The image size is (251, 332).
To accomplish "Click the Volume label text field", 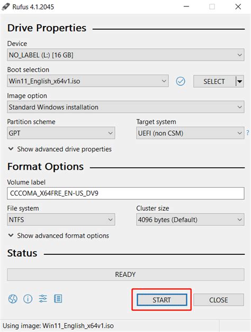I will coord(125,193).
